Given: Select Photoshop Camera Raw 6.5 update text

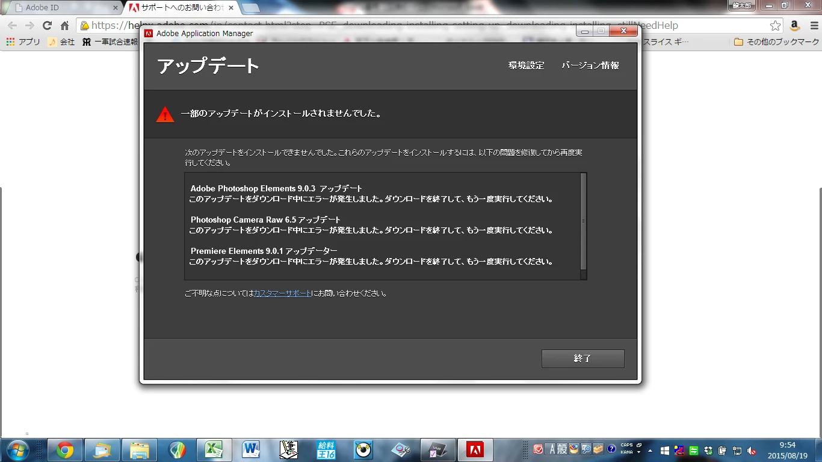Looking at the screenshot, I should click(x=265, y=220).
